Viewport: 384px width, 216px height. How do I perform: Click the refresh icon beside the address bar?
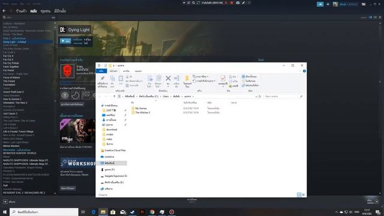(260, 97)
